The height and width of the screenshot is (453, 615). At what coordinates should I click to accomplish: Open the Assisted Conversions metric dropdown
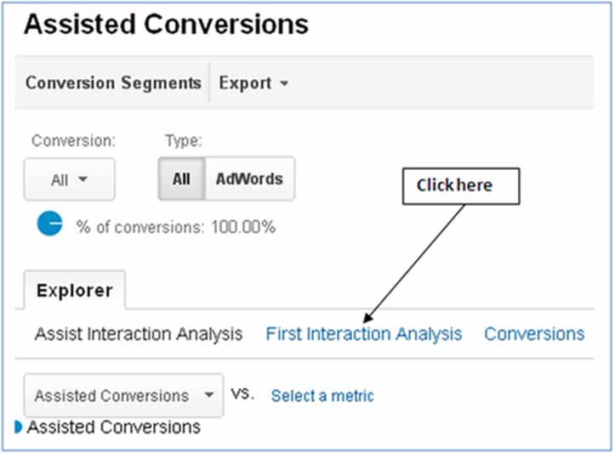124,395
